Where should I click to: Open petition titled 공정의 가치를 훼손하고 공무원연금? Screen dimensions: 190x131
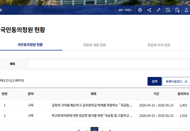92,105
